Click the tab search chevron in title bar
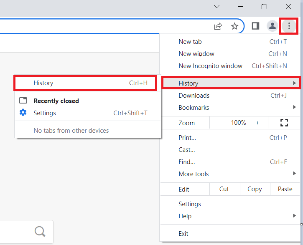 (216, 7)
